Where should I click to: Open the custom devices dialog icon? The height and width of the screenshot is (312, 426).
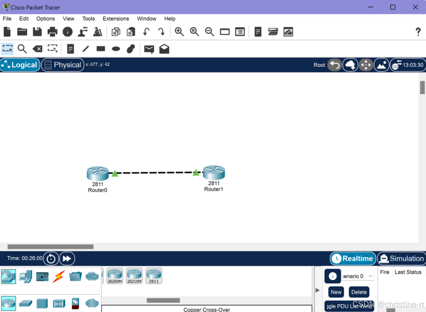240,32
